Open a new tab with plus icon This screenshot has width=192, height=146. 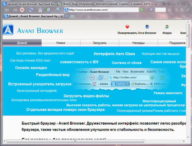click(67, 16)
